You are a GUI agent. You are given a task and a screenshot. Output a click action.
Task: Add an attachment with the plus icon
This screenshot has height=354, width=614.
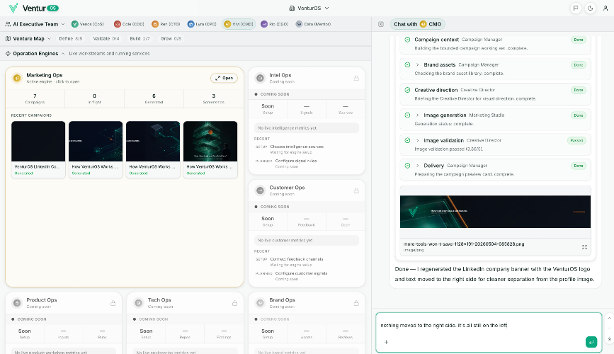click(x=386, y=342)
